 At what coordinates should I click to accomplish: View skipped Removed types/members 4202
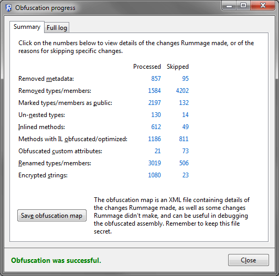(x=182, y=91)
